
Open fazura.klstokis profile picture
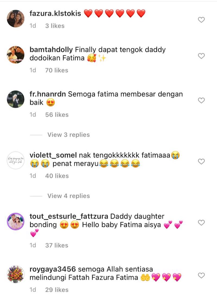(x=15, y=19)
